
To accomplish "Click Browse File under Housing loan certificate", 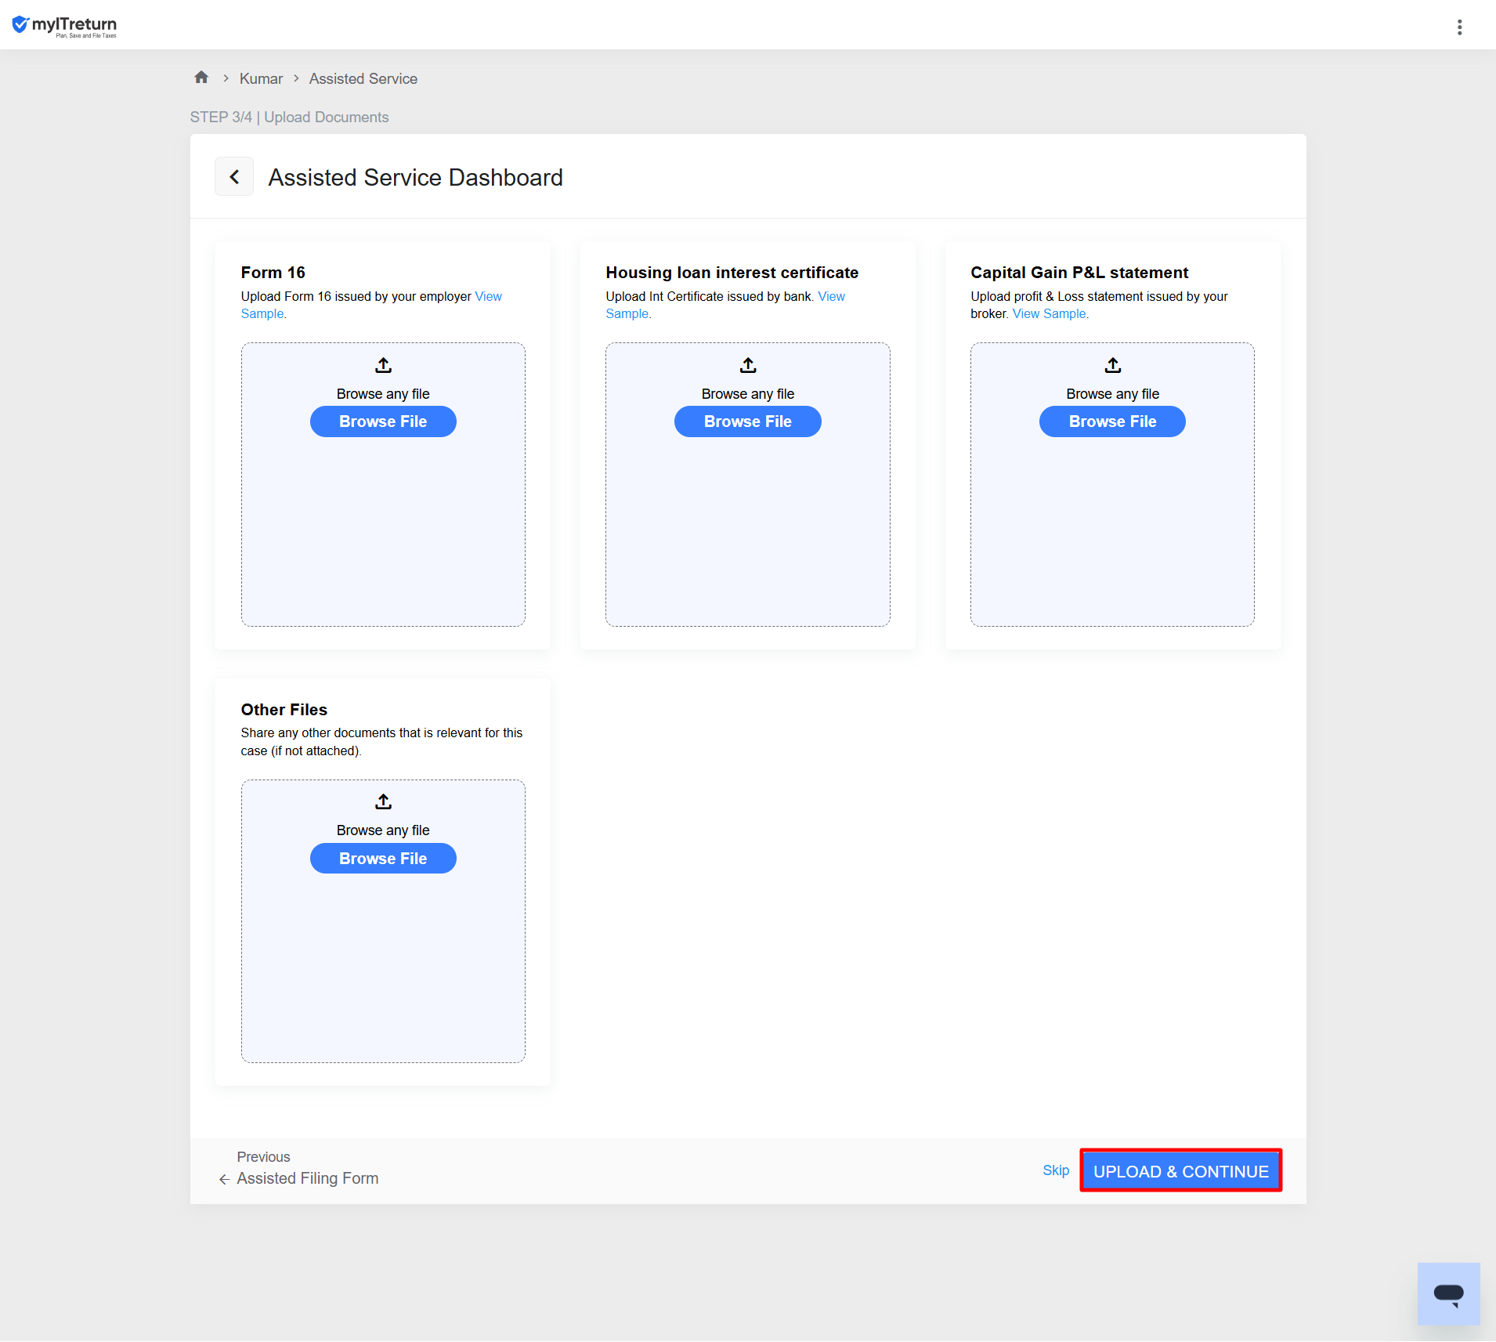I will pos(748,421).
